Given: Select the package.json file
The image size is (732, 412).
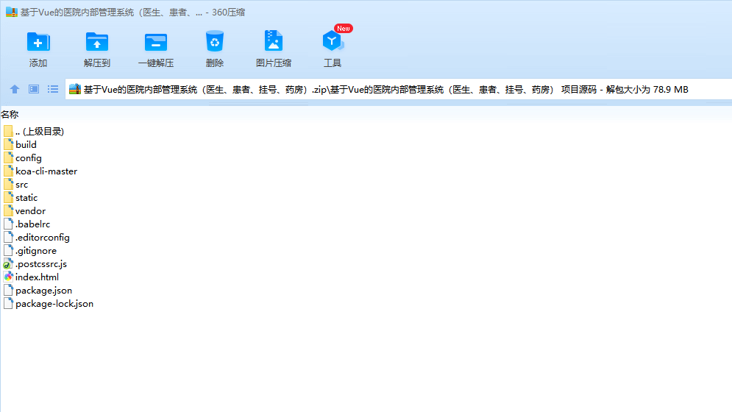Looking at the screenshot, I should 44,291.
